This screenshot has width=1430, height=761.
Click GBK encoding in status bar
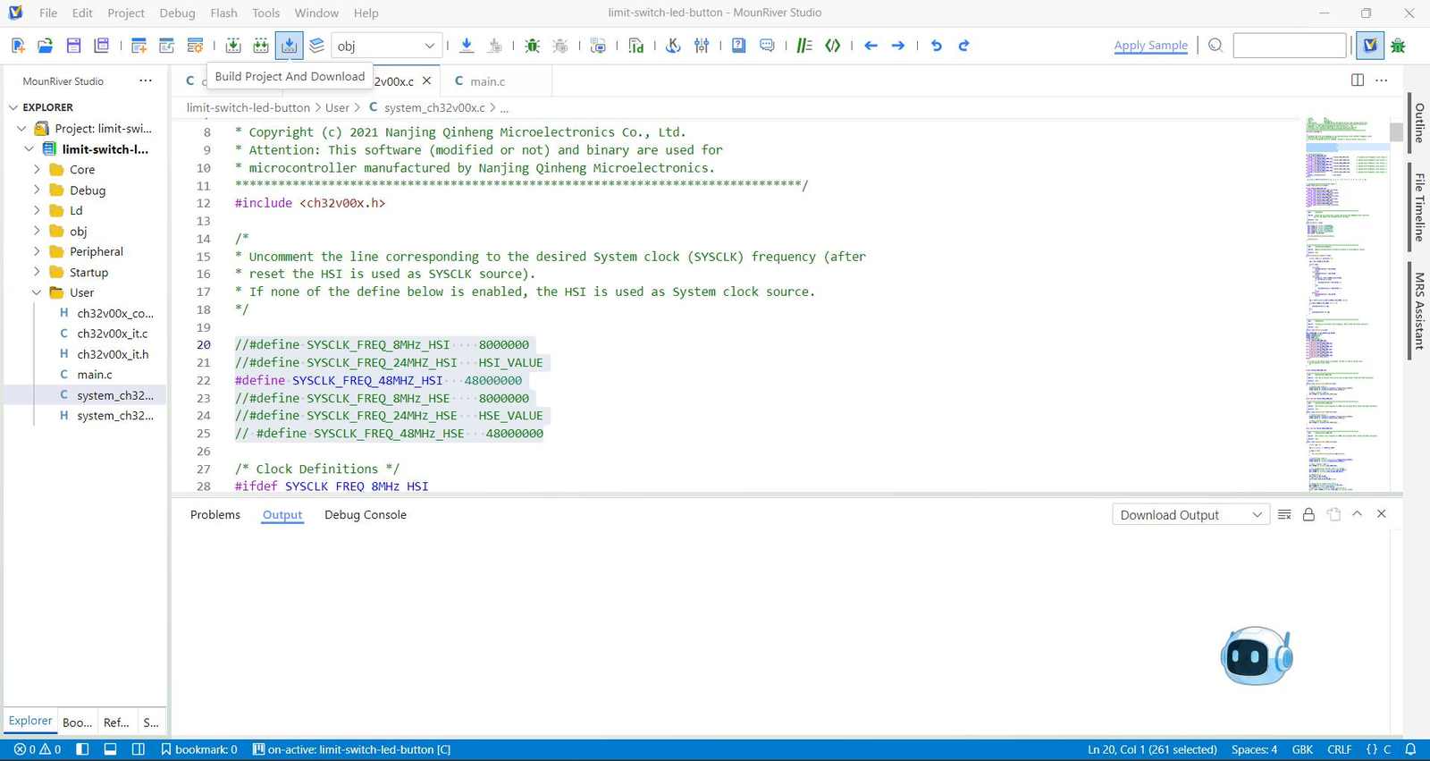point(1303,749)
